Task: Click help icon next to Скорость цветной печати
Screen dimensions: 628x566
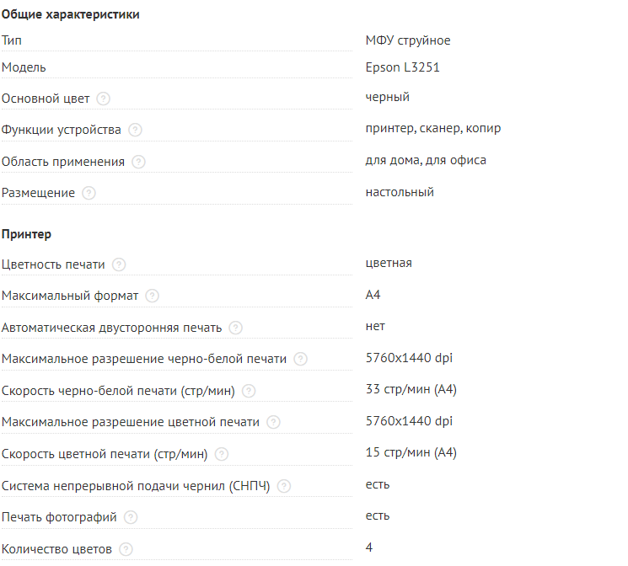Action: (x=222, y=454)
